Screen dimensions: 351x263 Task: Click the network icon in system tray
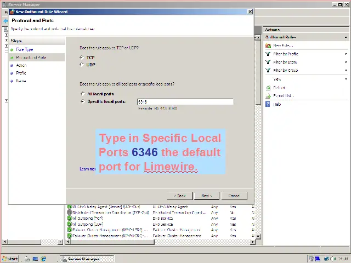[x=326, y=259]
